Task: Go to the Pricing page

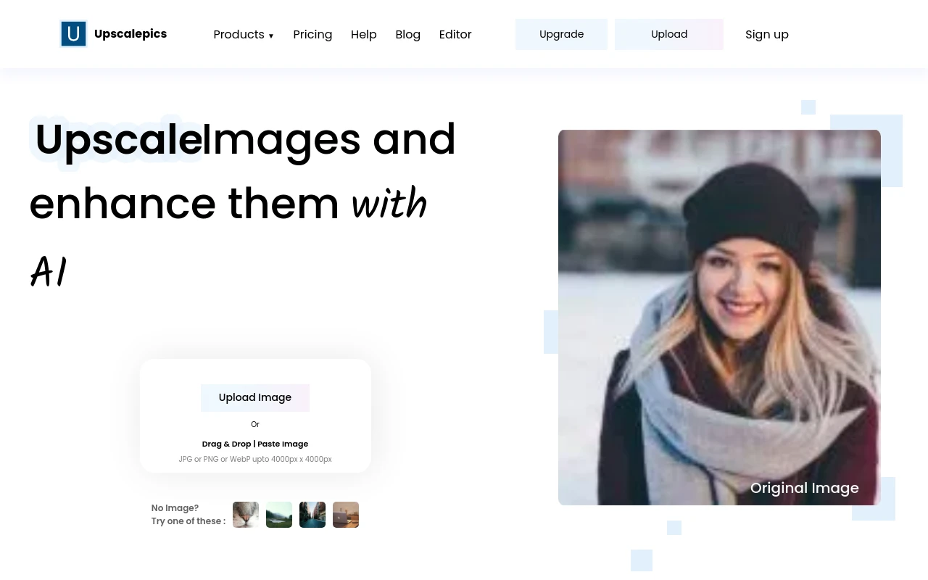Action: coord(312,35)
